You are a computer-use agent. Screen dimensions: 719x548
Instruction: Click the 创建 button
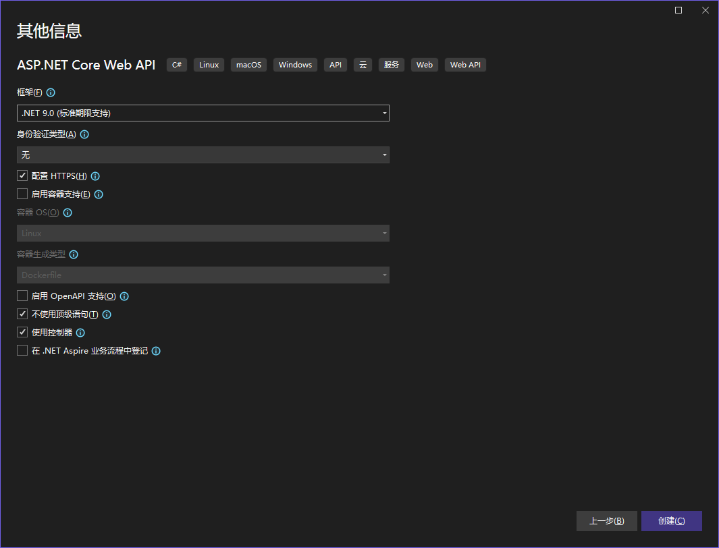click(x=671, y=521)
